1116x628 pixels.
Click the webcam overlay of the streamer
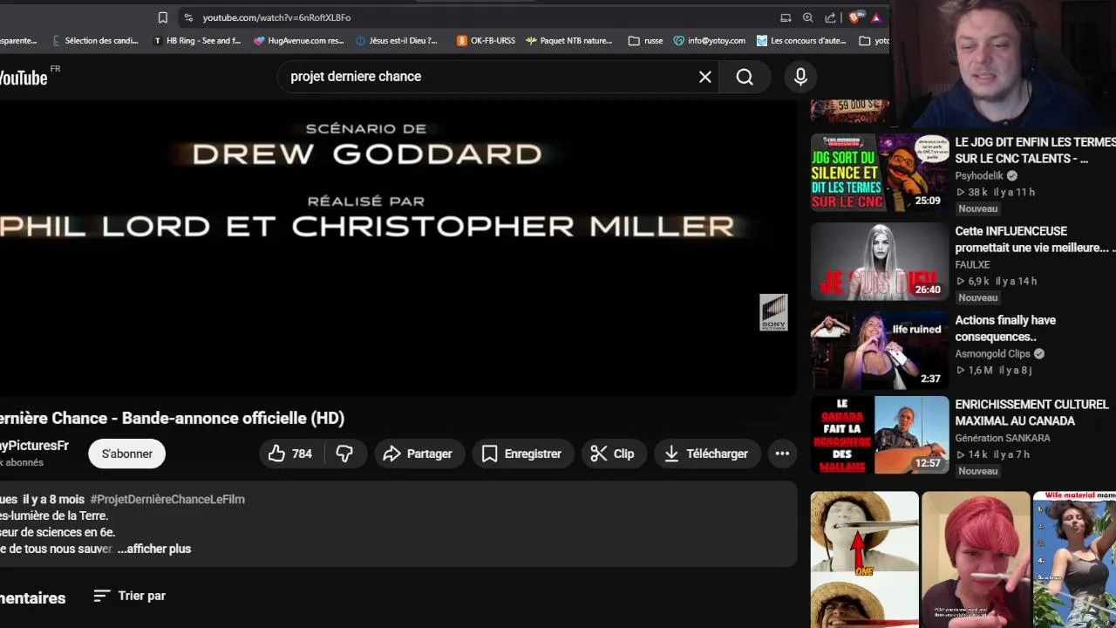tap(1004, 65)
